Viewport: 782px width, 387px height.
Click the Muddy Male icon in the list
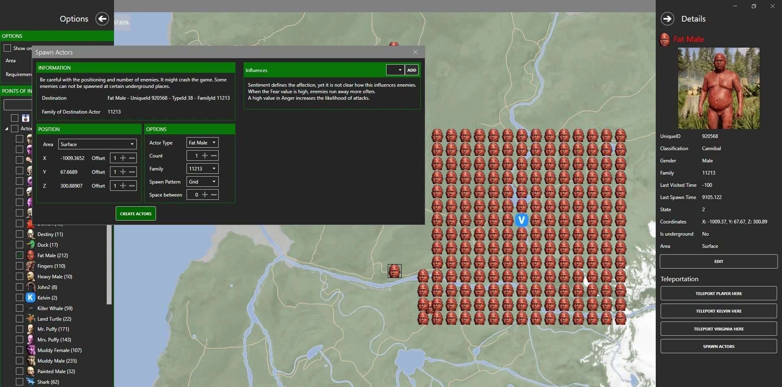coord(30,361)
